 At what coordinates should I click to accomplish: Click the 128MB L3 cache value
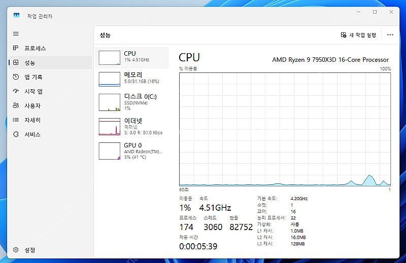(x=297, y=244)
